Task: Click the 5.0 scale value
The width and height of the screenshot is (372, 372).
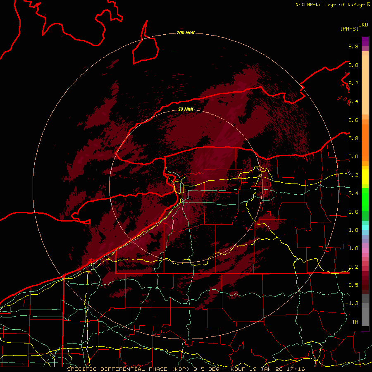Action: point(353,157)
